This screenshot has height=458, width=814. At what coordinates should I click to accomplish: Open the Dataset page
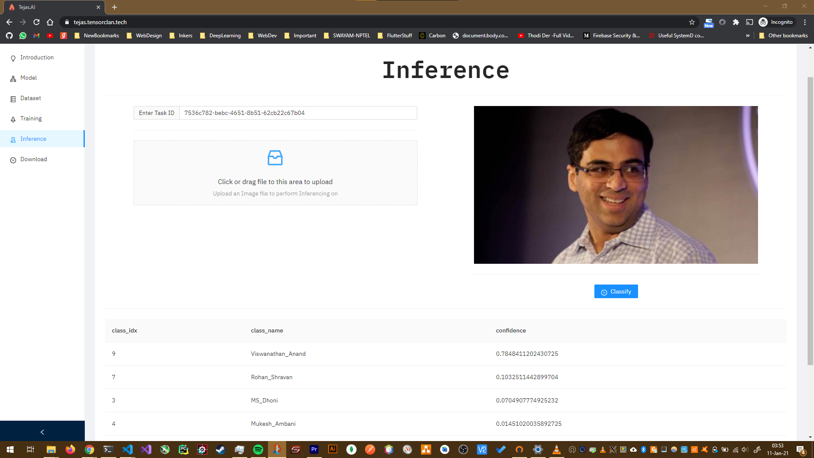31,98
